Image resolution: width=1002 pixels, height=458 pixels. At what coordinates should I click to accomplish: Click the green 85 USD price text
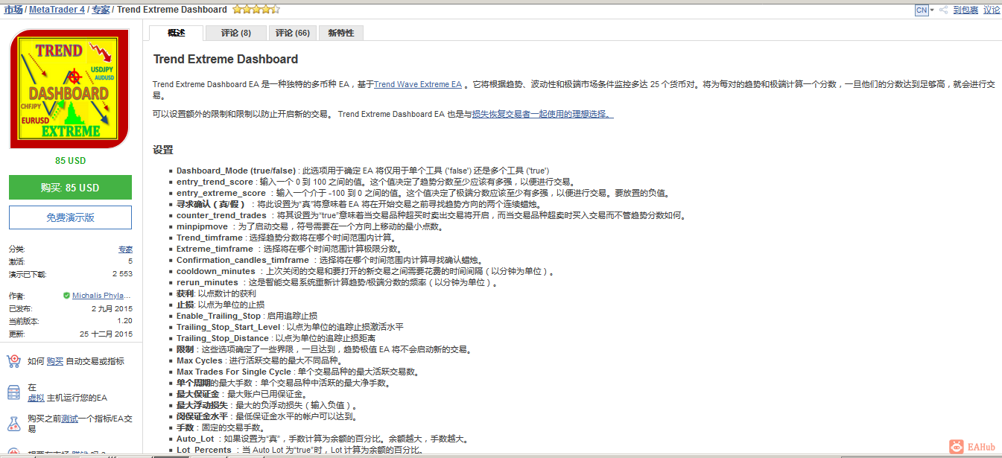pyautogui.click(x=70, y=160)
